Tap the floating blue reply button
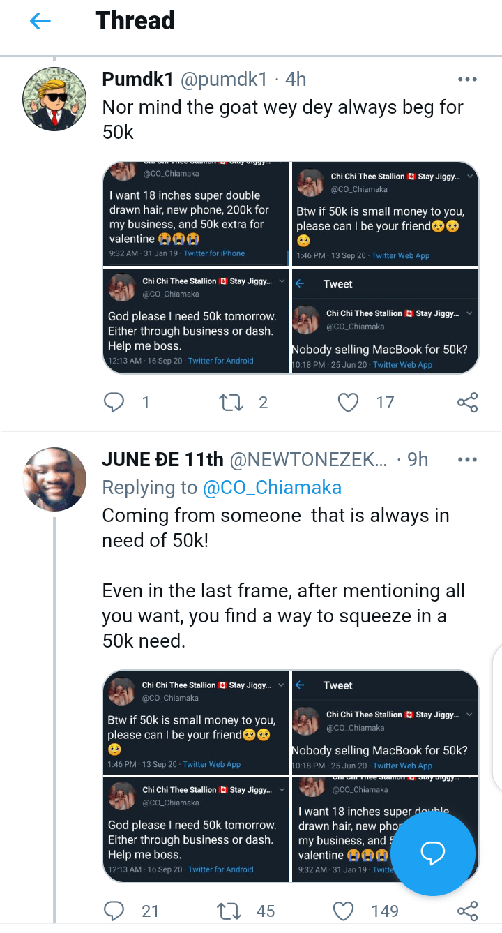The image size is (502, 933). tap(432, 852)
